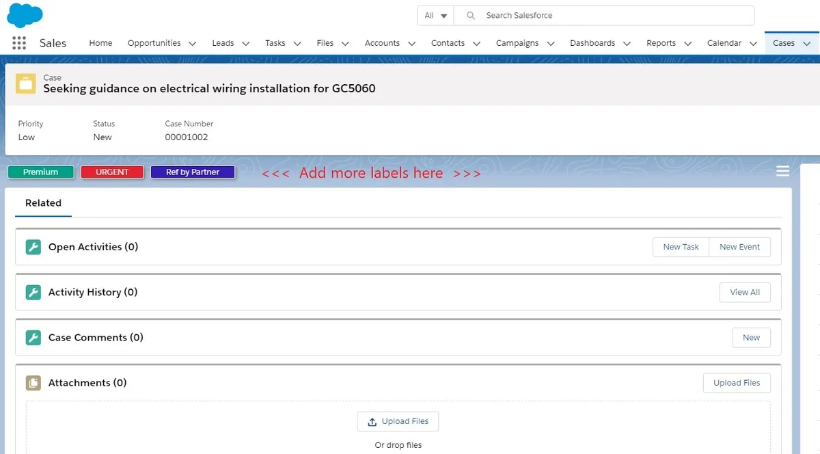
Task: Click the yellow Case briefcase icon
Action: pyautogui.click(x=26, y=83)
